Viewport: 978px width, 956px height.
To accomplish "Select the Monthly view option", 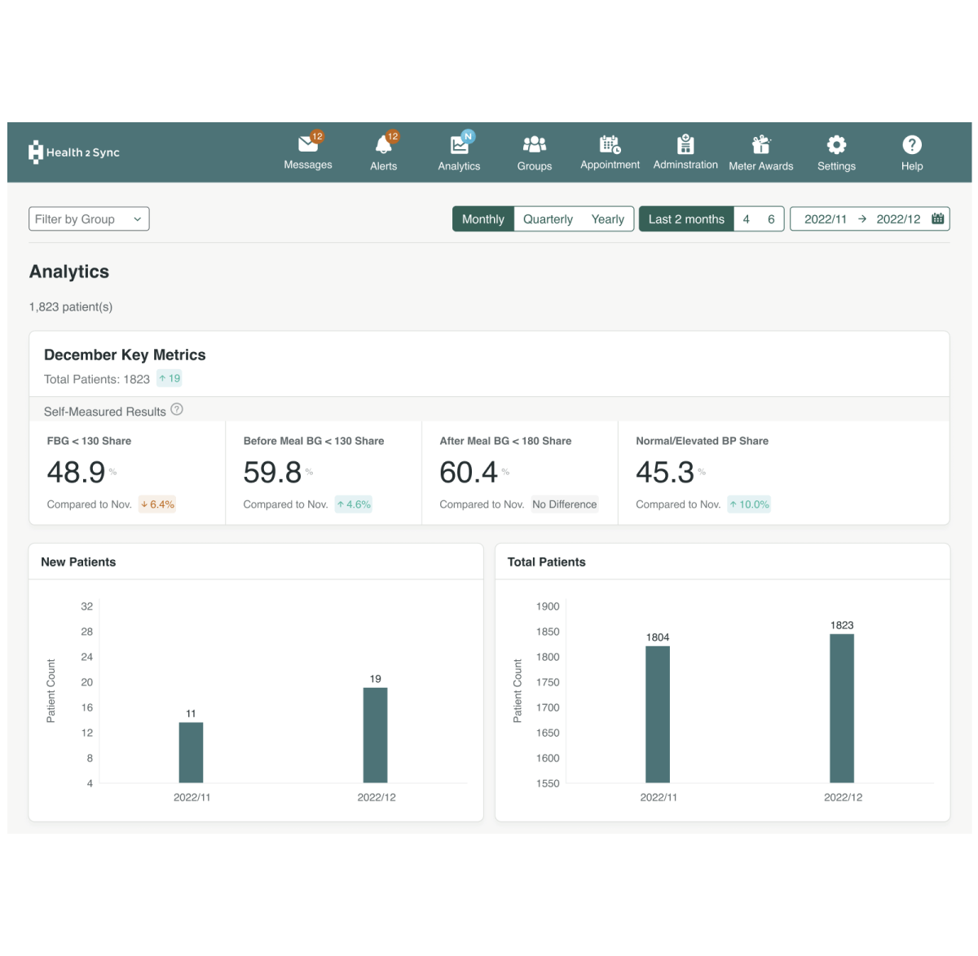I will pos(482,218).
